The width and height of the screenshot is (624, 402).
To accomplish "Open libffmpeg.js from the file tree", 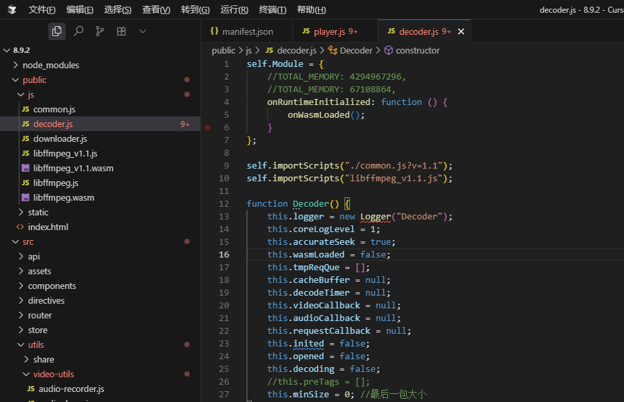I will pyautogui.click(x=101, y=183).
